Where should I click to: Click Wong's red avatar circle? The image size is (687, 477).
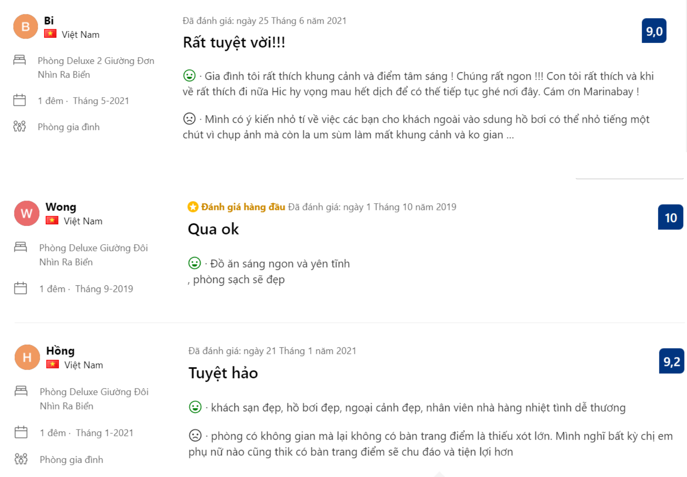point(27,213)
